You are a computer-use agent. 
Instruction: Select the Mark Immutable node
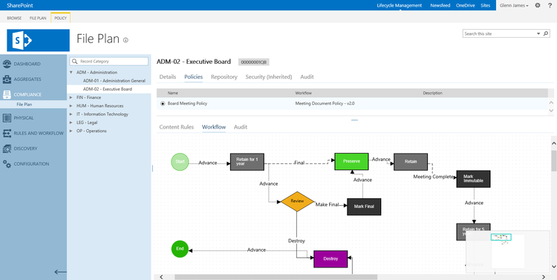(x=473, y=179)
